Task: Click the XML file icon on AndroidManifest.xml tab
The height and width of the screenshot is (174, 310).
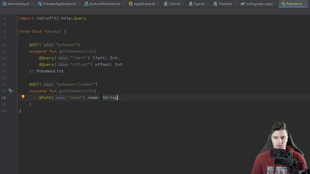Action: tap(86, 4)
